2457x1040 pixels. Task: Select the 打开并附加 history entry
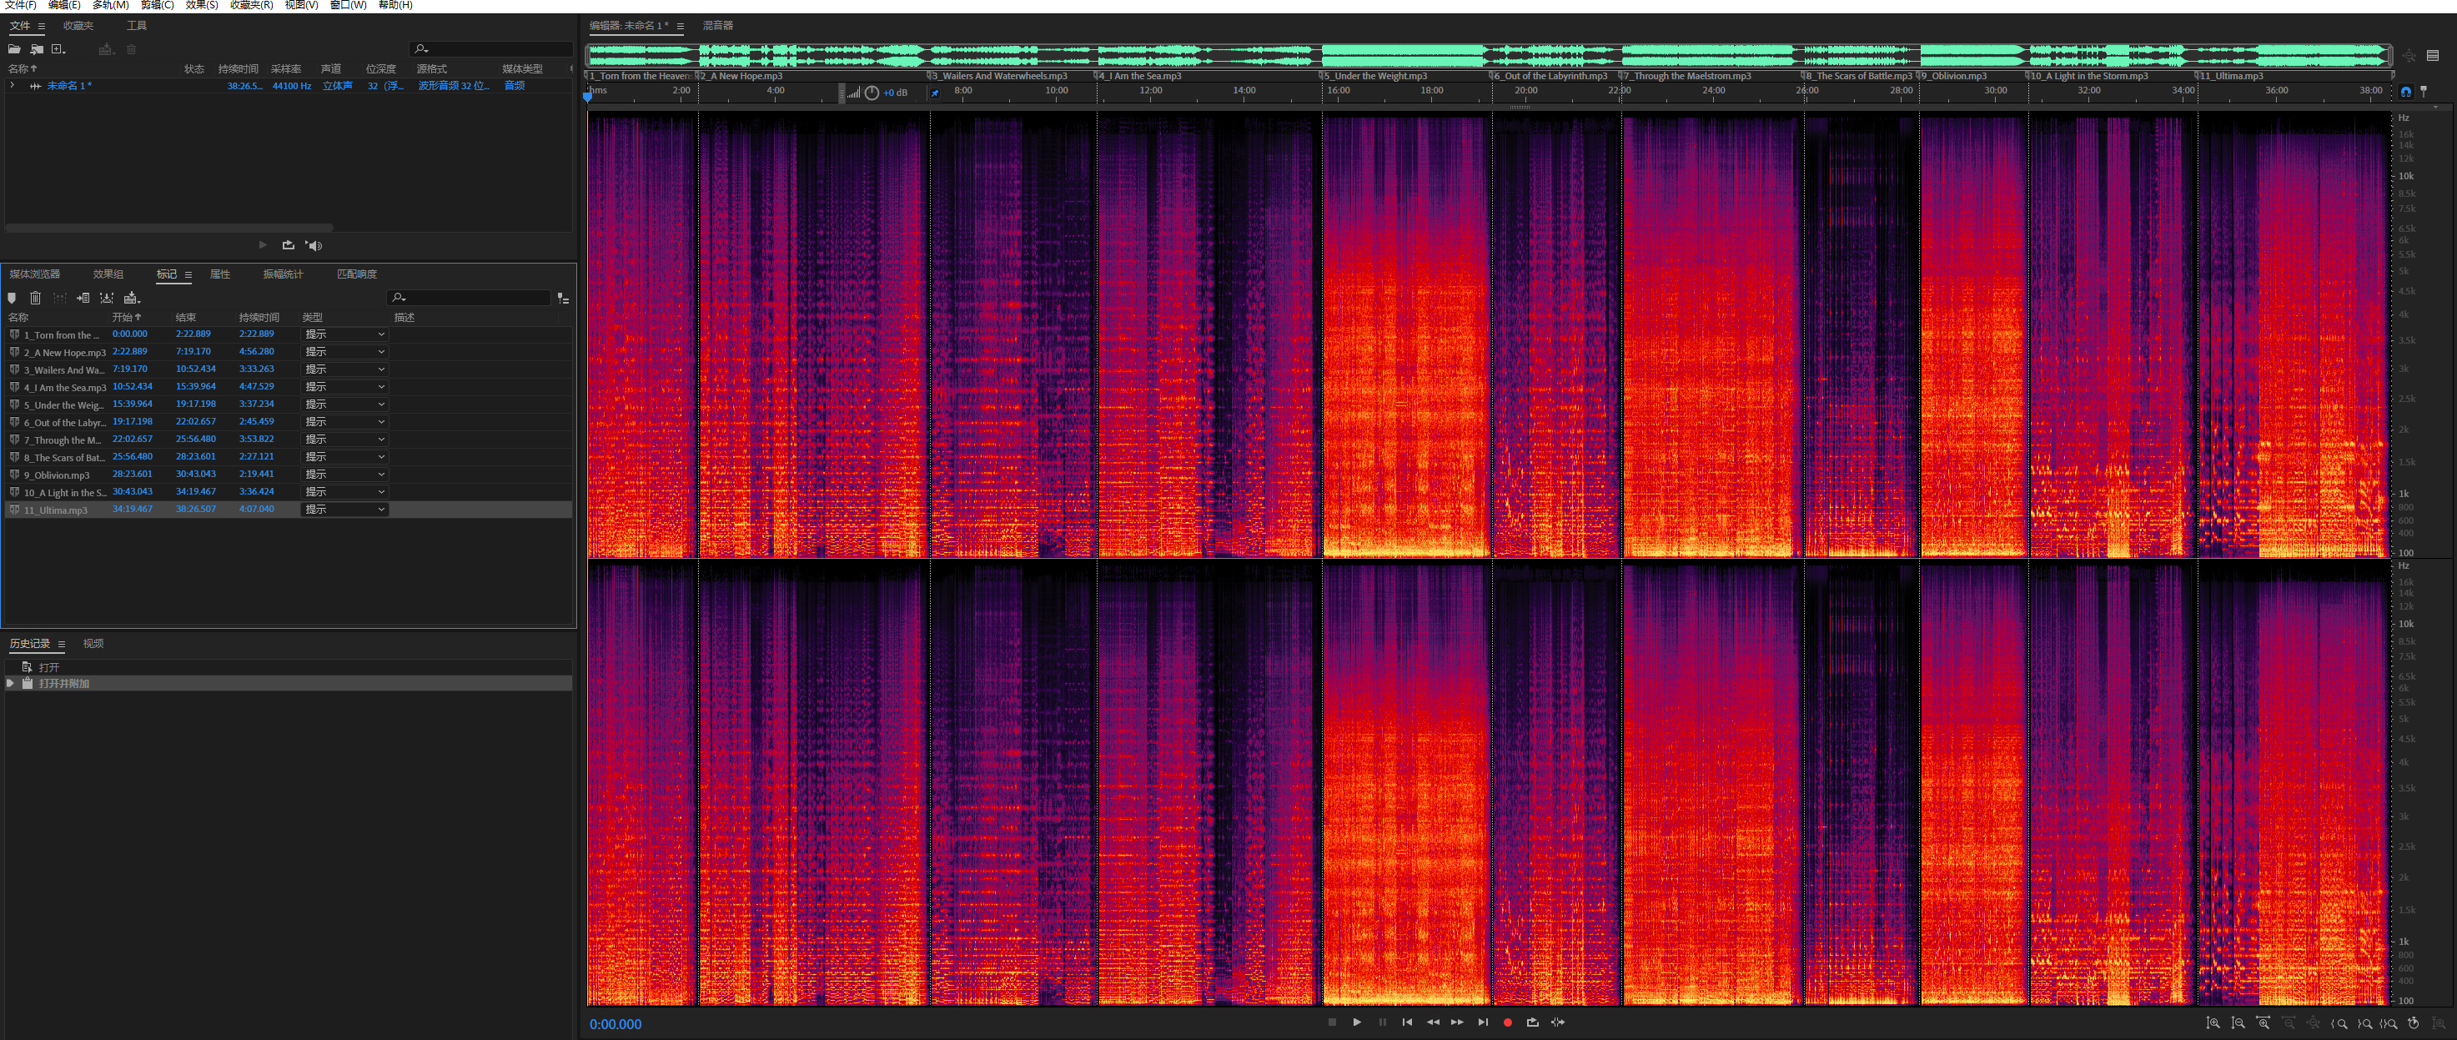point(64,683)
